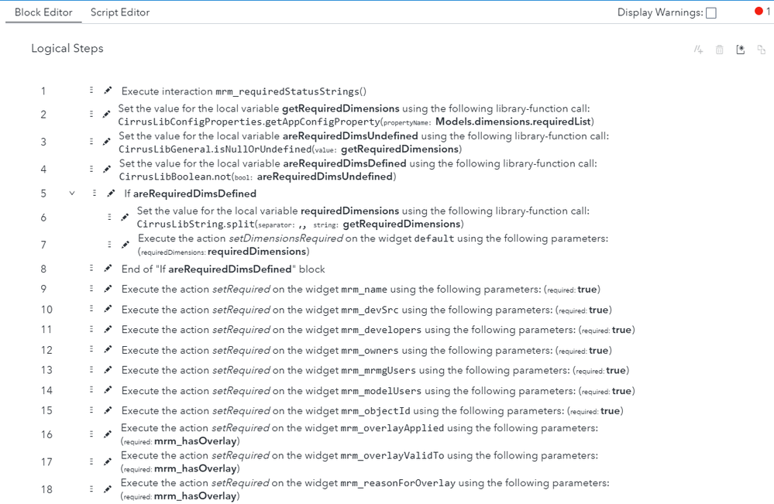Edit step 14 mrm_modelUsers pencil icon
The image size is (774, 504).
click(108, 389)
